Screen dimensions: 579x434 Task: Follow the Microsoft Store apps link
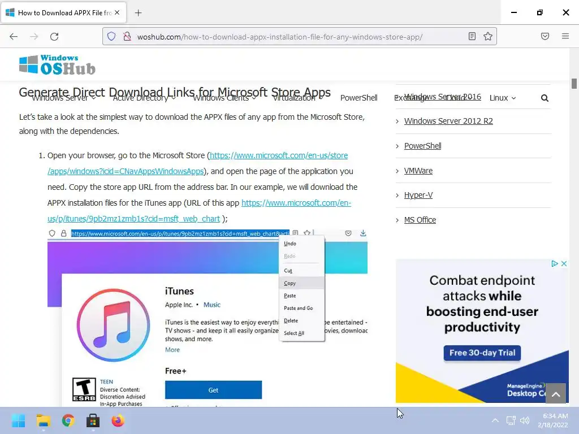click(x=197, y=163)
